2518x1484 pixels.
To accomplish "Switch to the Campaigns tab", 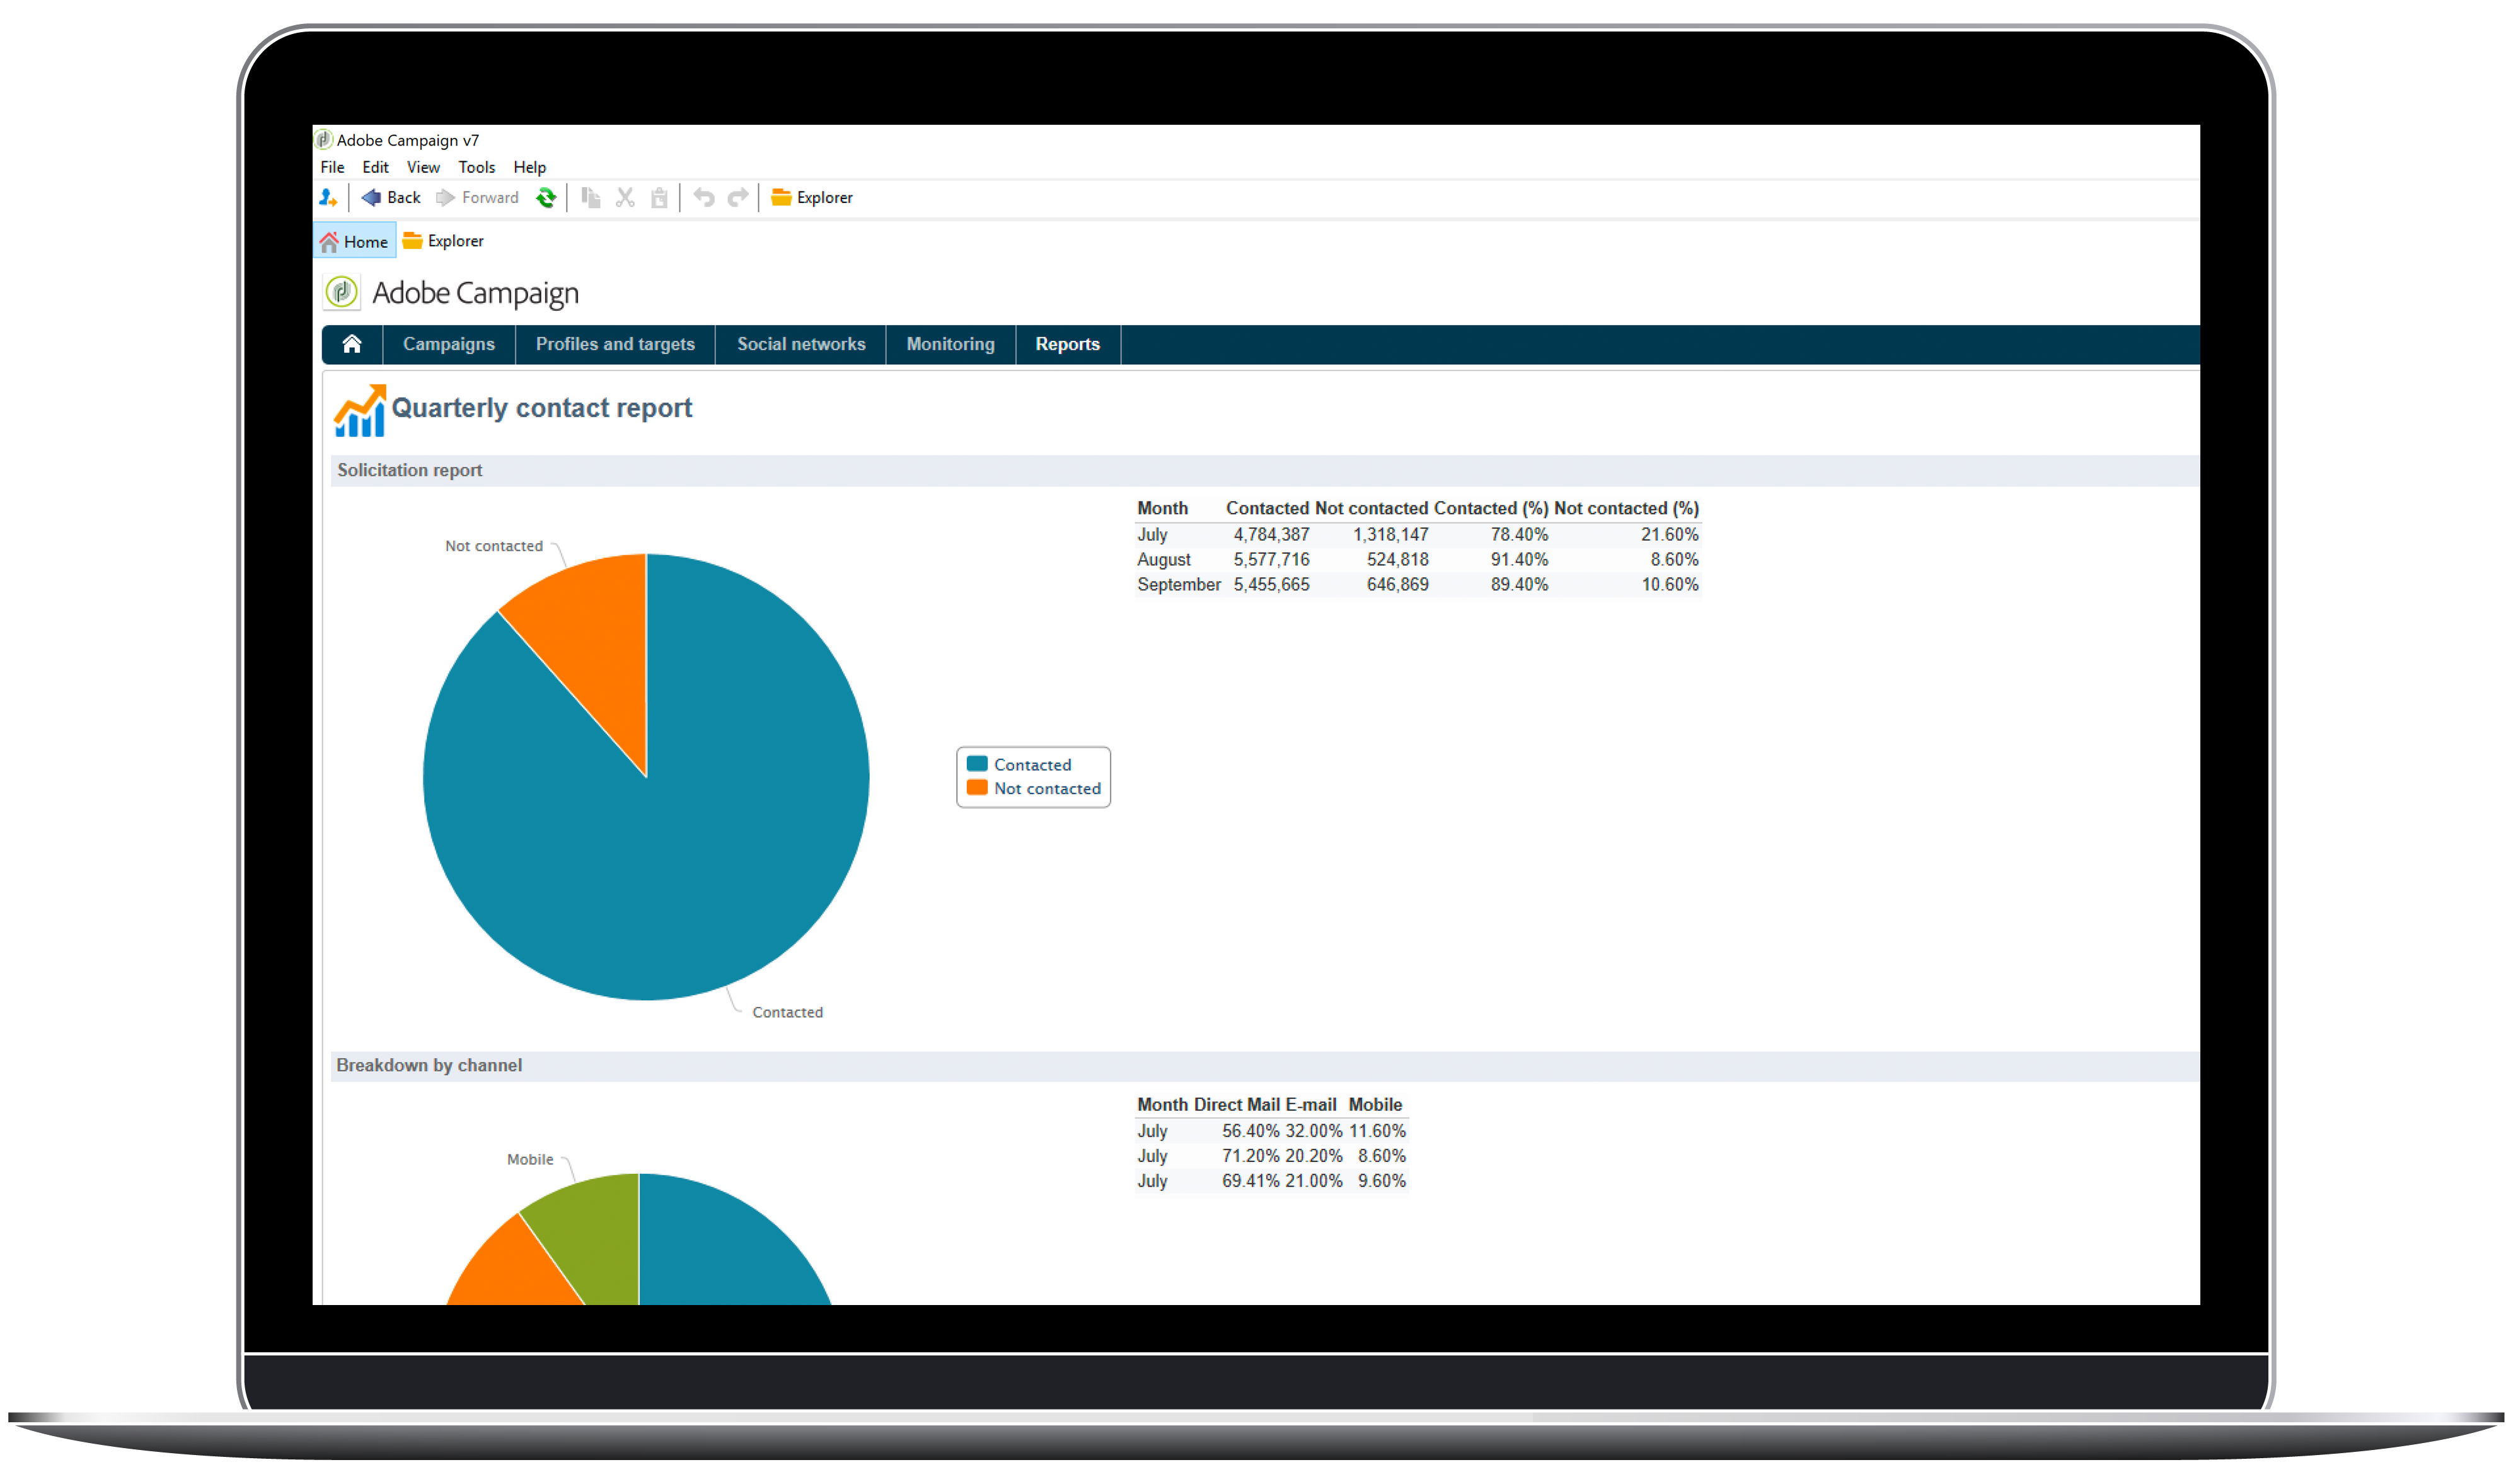I will [449, 345].
